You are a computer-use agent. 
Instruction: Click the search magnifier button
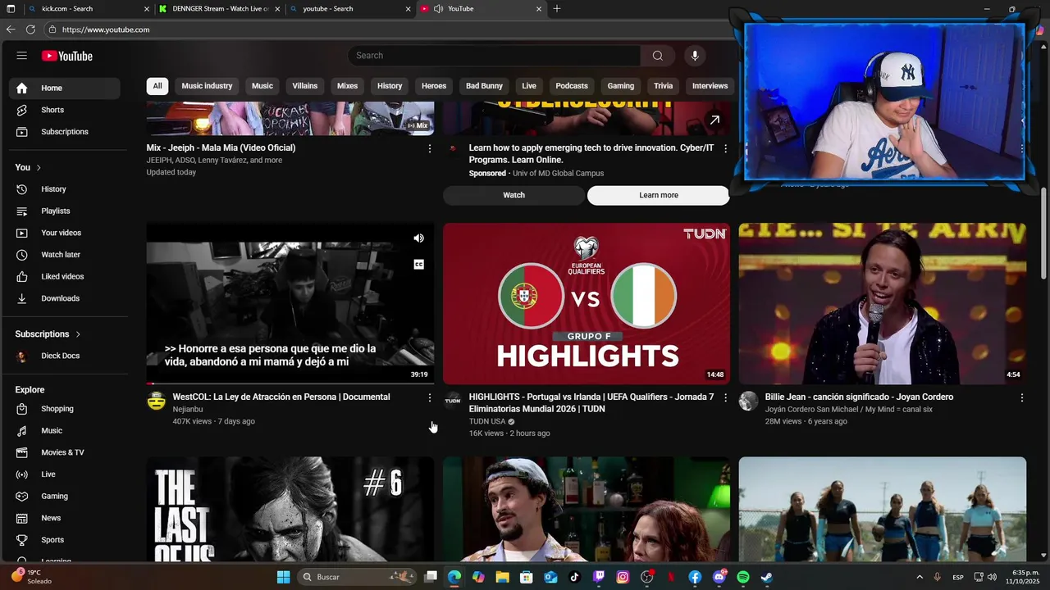click(658, 56)
